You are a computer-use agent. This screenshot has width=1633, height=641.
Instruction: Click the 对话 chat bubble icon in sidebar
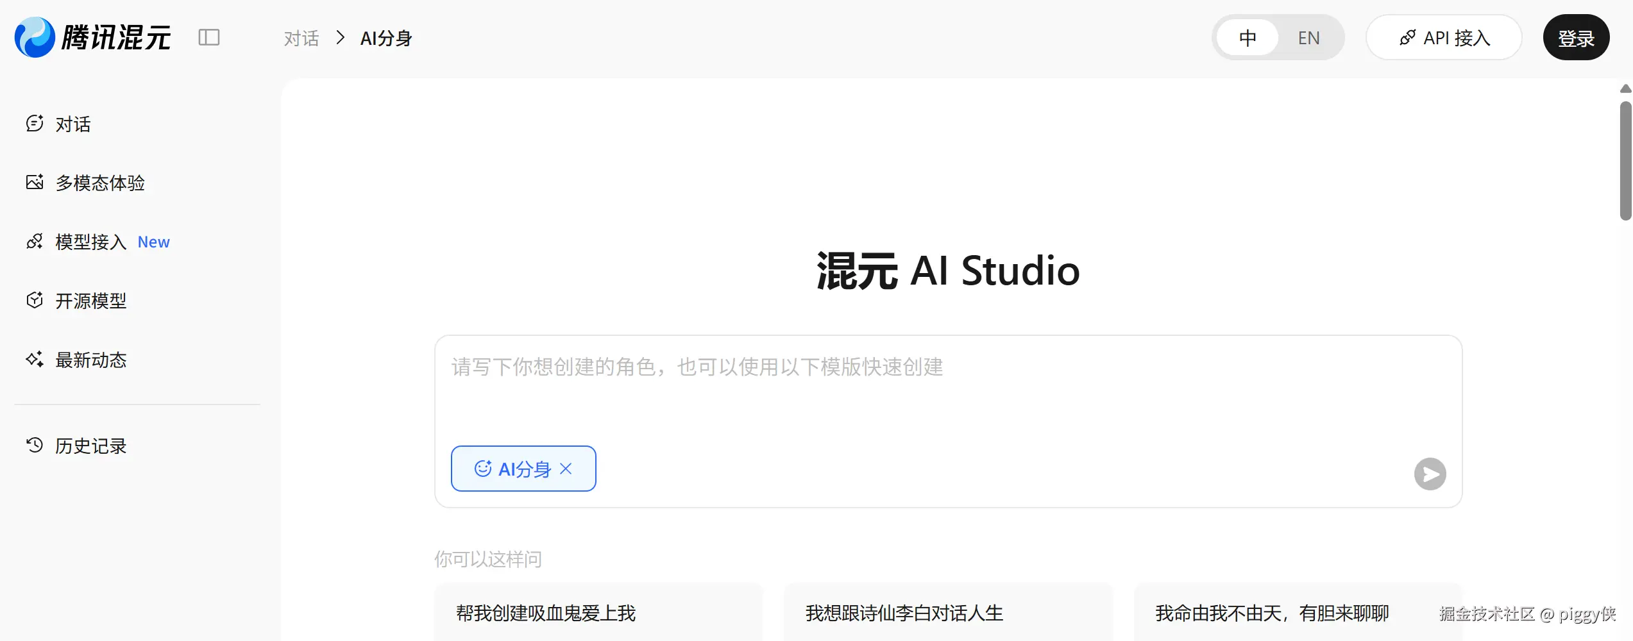click(35, 123)
